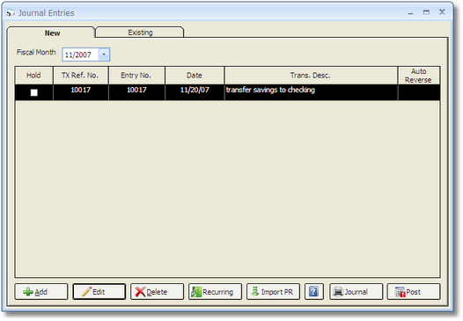This screenshot has height=321, width=463.
Task: Click the Auto Reverse cell of entry 10017
Action: coord(419,92)
